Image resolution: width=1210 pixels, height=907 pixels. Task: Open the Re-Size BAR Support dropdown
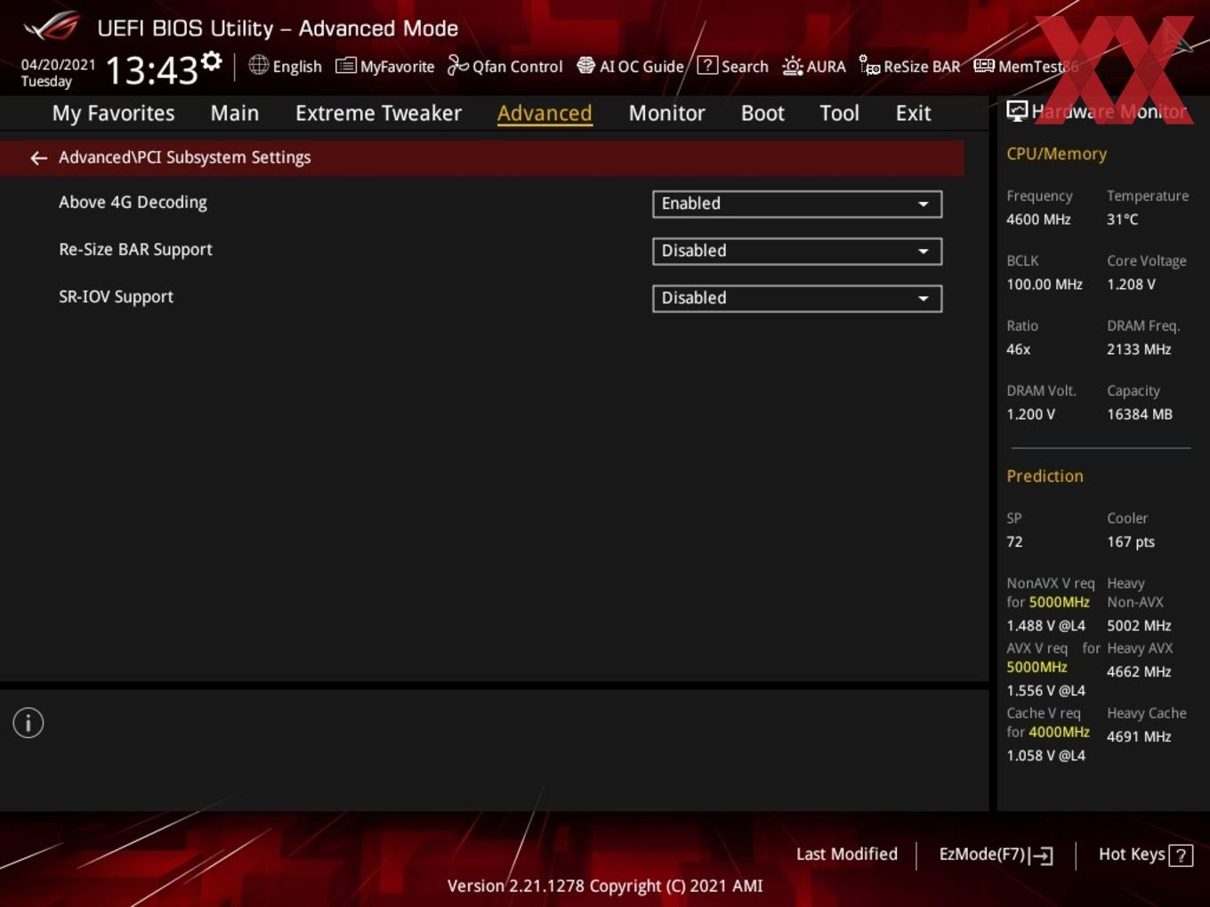[x=797, y=251]
